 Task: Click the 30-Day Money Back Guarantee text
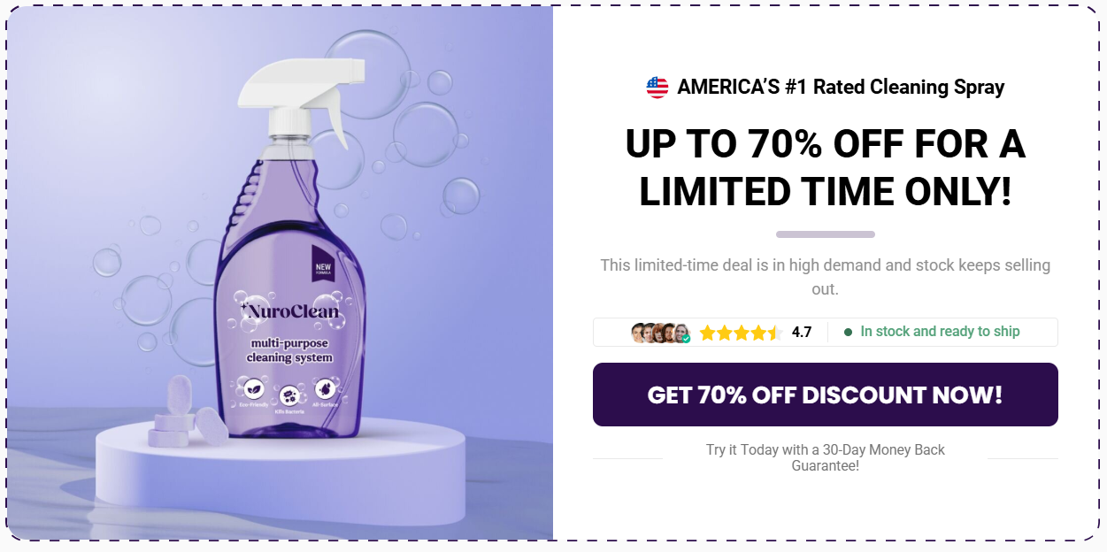[x=825, y=457]
